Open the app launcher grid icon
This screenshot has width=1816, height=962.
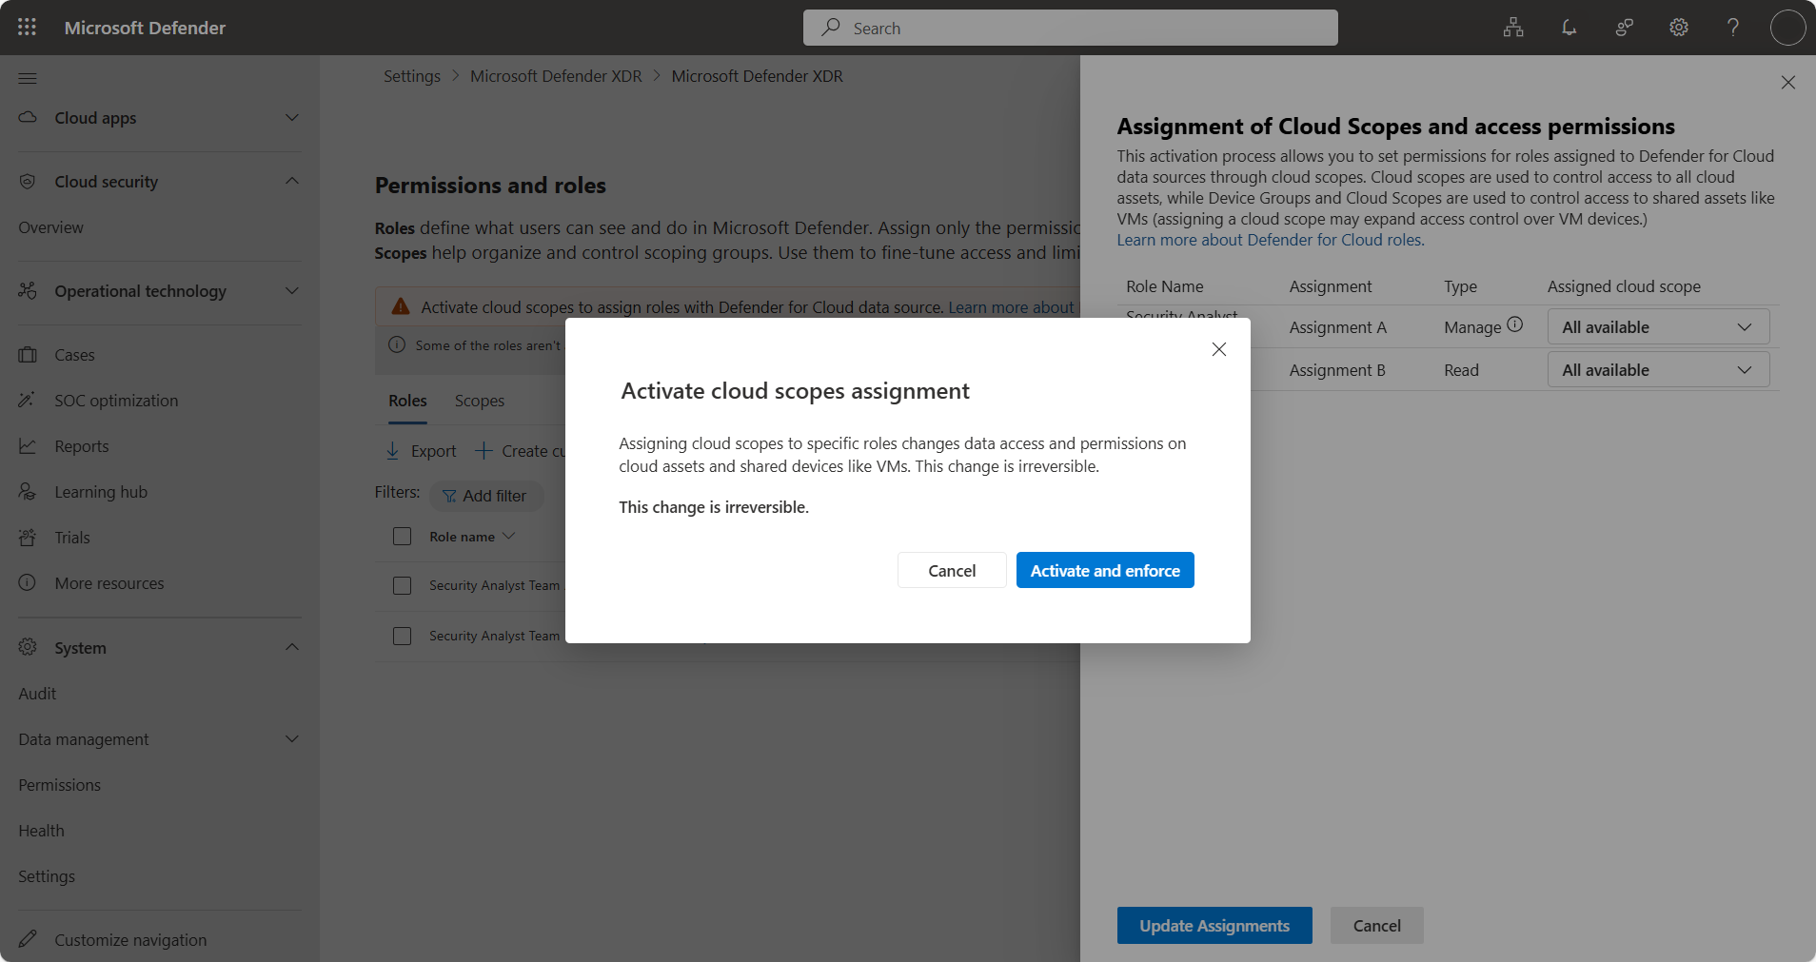[x=27, y=28]
